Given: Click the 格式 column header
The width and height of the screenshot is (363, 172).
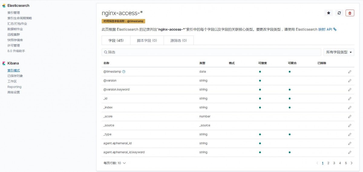Looking at the screenshot, I should tap(232, 63).
